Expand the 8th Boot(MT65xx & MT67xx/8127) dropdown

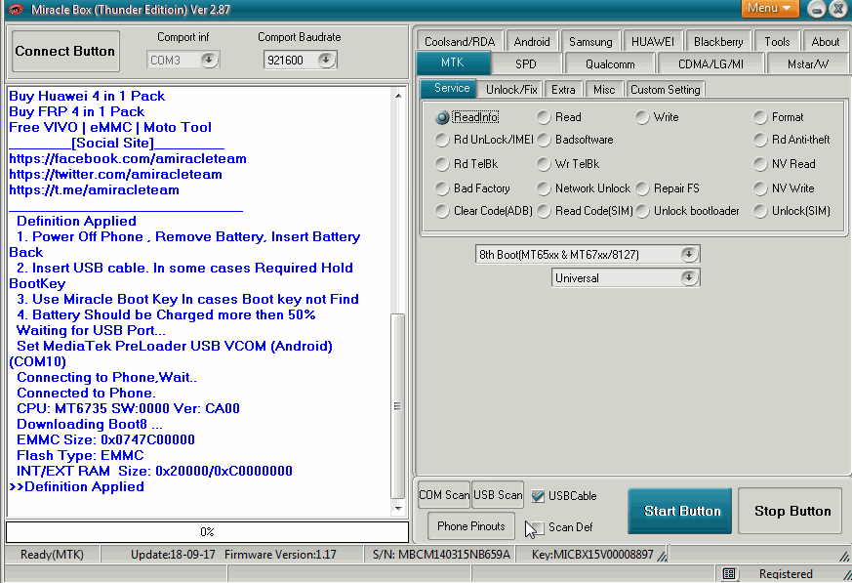[x=689, y=254]
